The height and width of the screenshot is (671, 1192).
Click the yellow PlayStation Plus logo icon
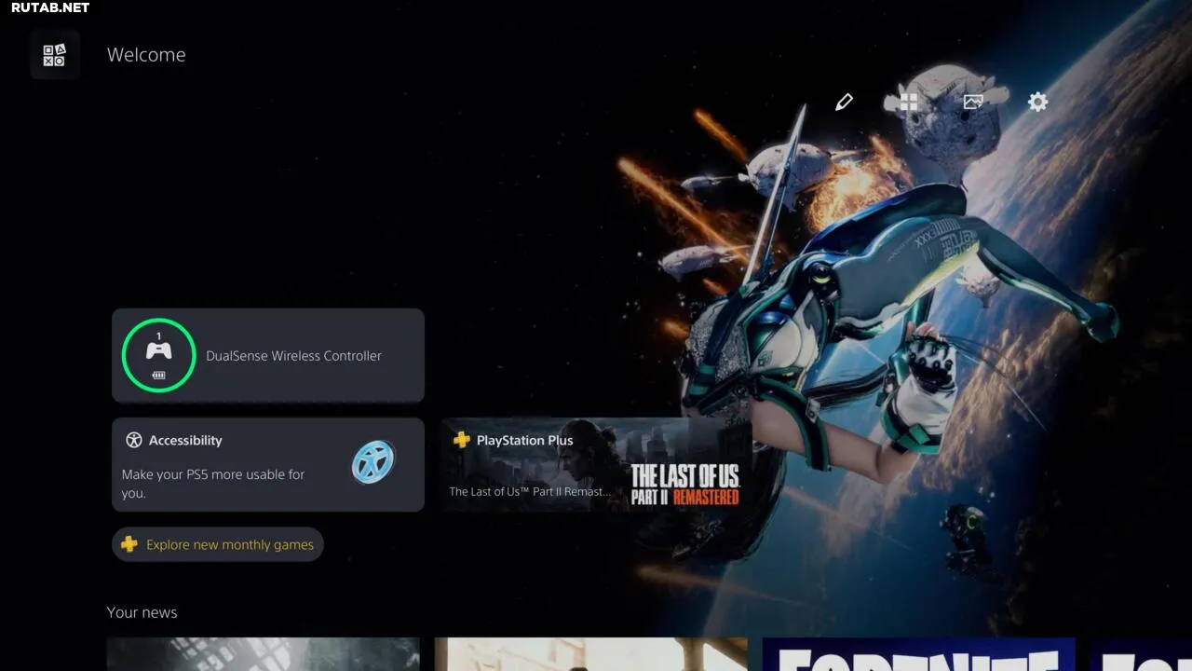click(462, 440)
